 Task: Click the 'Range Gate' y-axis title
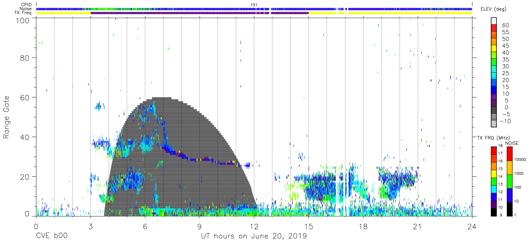tap(6, 118)
